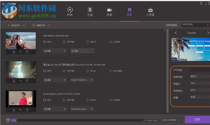Viewport: 210px width, 125px height.
Task: Open the 电视制式 NTSC dropdown
Action: tap(200, 90)
